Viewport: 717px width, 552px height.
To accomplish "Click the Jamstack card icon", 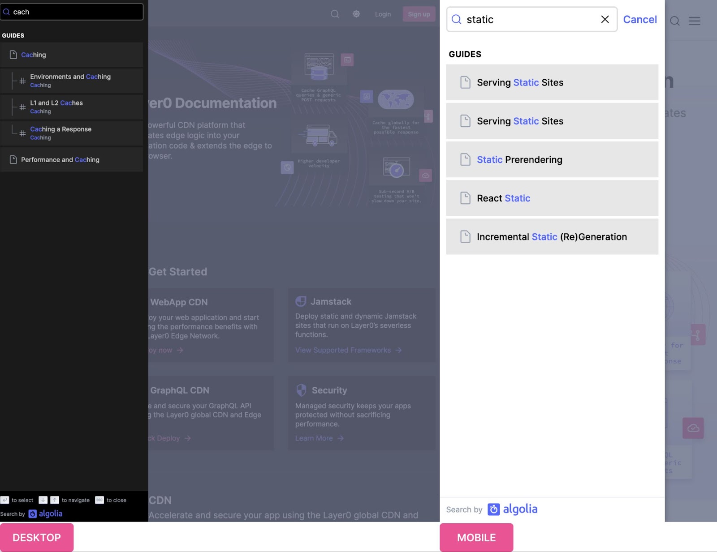I will pos(301,301).
